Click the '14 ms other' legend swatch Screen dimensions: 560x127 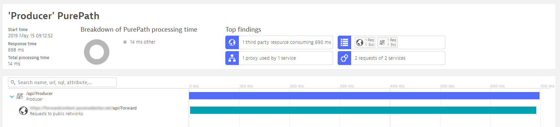click(125, 42)
